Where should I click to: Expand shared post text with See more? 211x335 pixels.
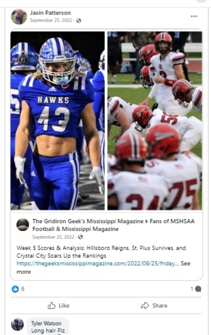103,267
